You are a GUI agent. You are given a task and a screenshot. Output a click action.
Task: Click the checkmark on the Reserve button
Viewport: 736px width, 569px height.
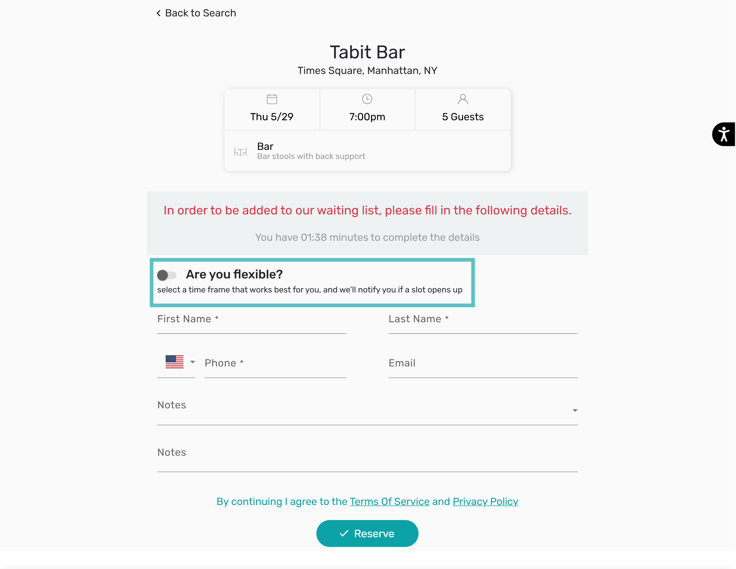click(x=344, y=533)
